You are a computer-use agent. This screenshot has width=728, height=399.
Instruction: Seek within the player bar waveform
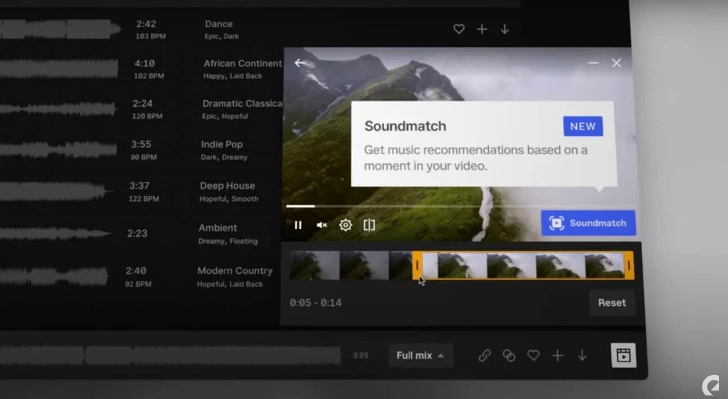170,355
